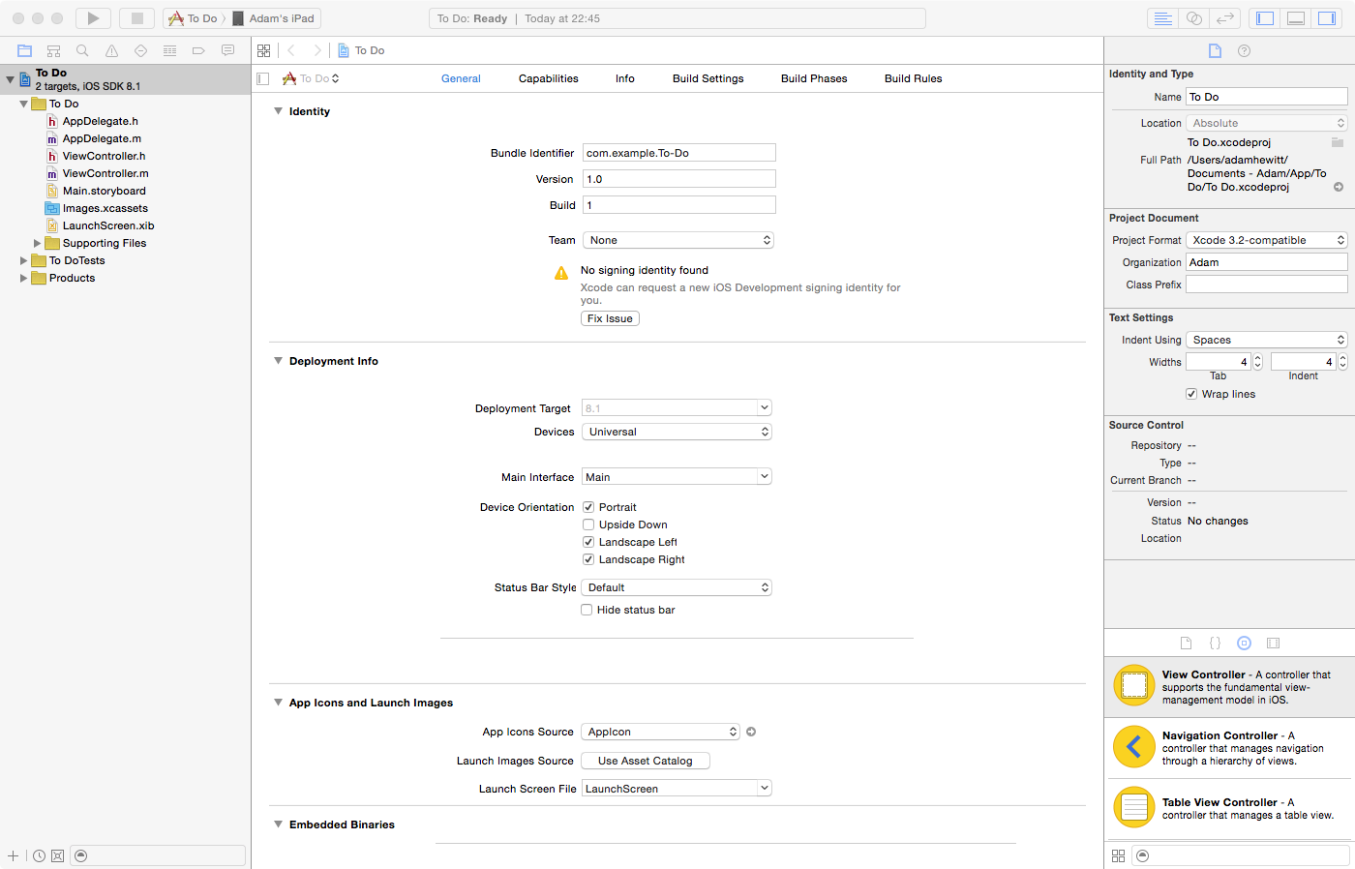Show the Test navigator
The width and height of the screenshot is (1355, 869).
140,50
